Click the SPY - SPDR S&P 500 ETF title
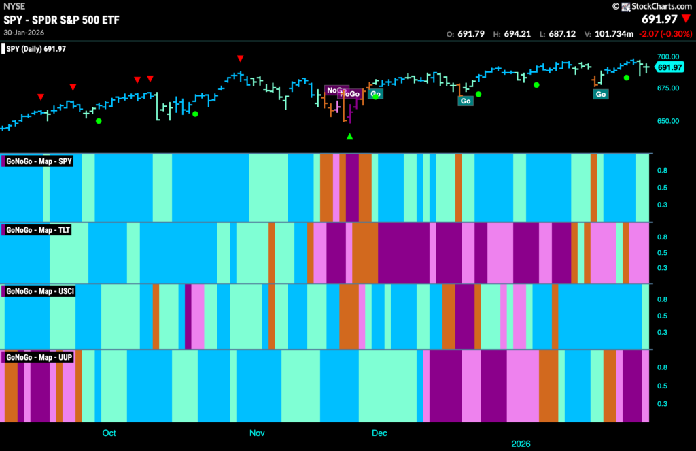696x451 pixels. pyautogui.click(x=61, y=20)
